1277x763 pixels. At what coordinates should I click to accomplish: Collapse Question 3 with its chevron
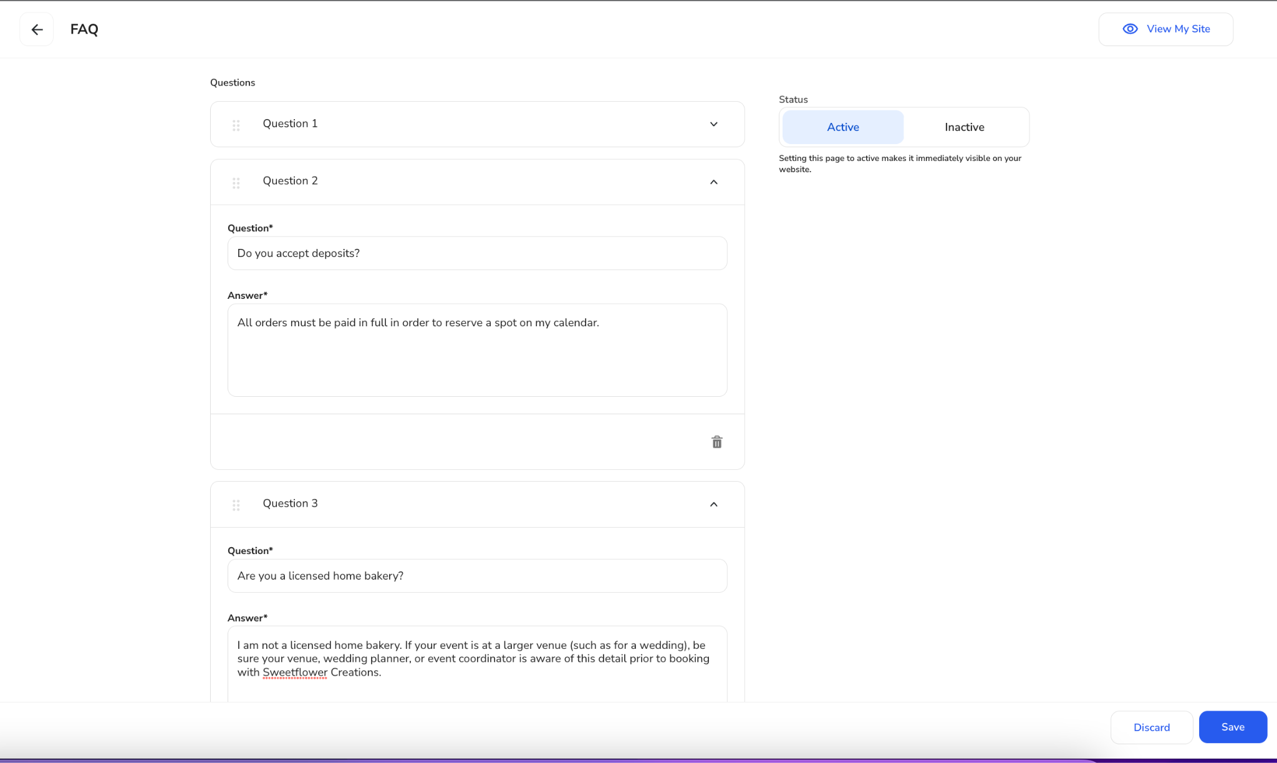click(x=714, y=504)
